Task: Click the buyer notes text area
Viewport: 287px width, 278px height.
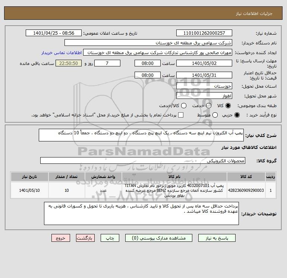Action: tap(141, 213)
